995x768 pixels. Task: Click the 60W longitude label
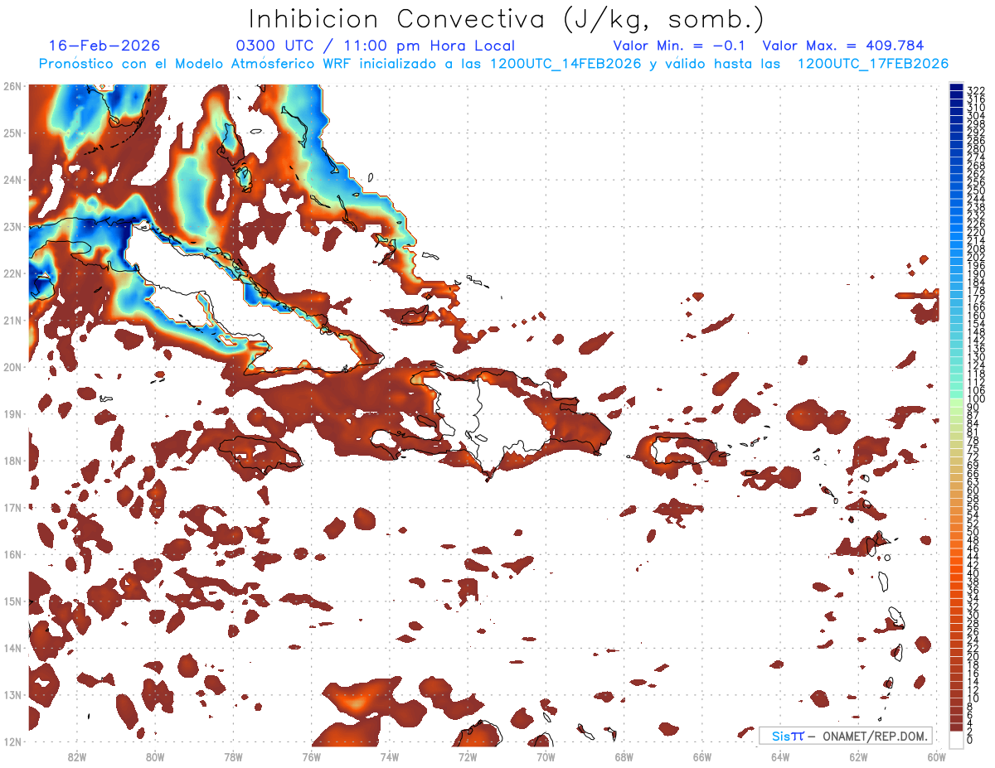(x=937, y=756)
